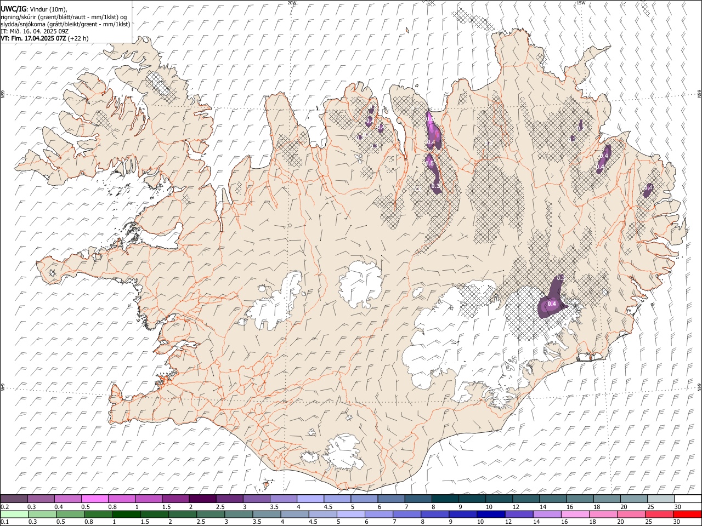The height and width of the screenshot is (526, 702).
Task: Click the darkest purple swatch between 2 and 2.5
Action: pyautogui.click(x=202, y=499)
